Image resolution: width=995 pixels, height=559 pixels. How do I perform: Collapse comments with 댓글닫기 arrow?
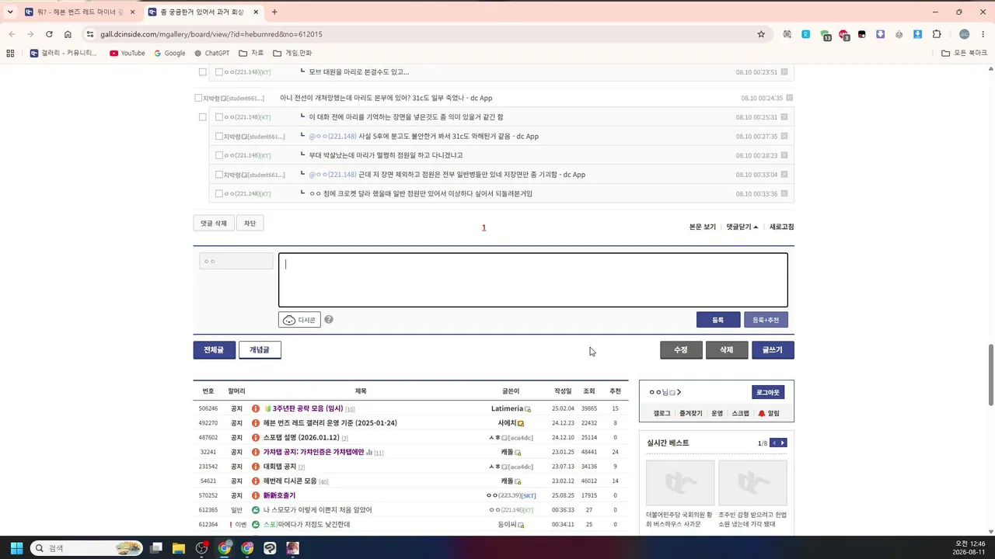tap(742, 227)
